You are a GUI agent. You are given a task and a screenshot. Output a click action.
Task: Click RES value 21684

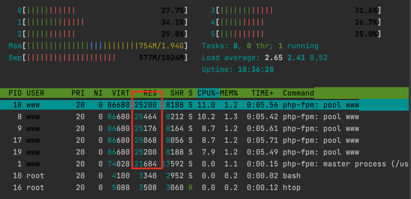(145, 164)
